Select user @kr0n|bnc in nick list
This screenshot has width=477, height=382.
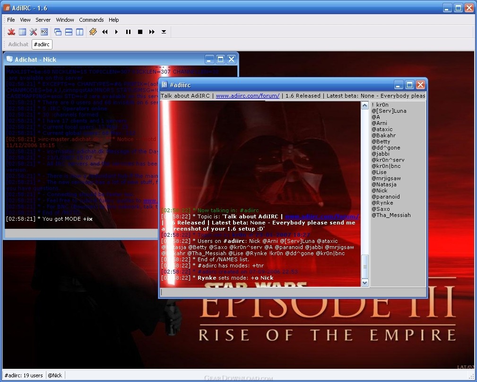click(386, 166)
